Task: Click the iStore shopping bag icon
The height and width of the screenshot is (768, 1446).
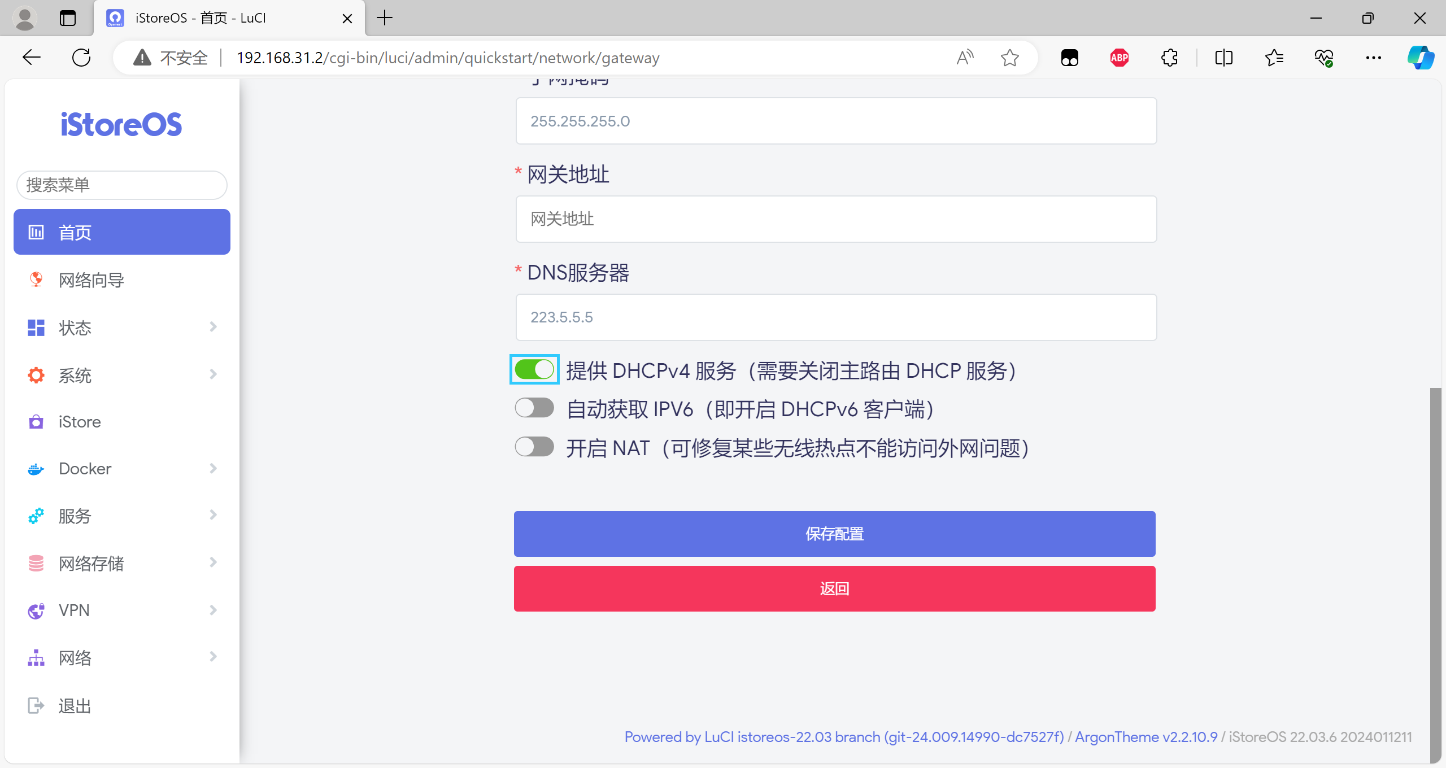Action: [x=36, y=422]
